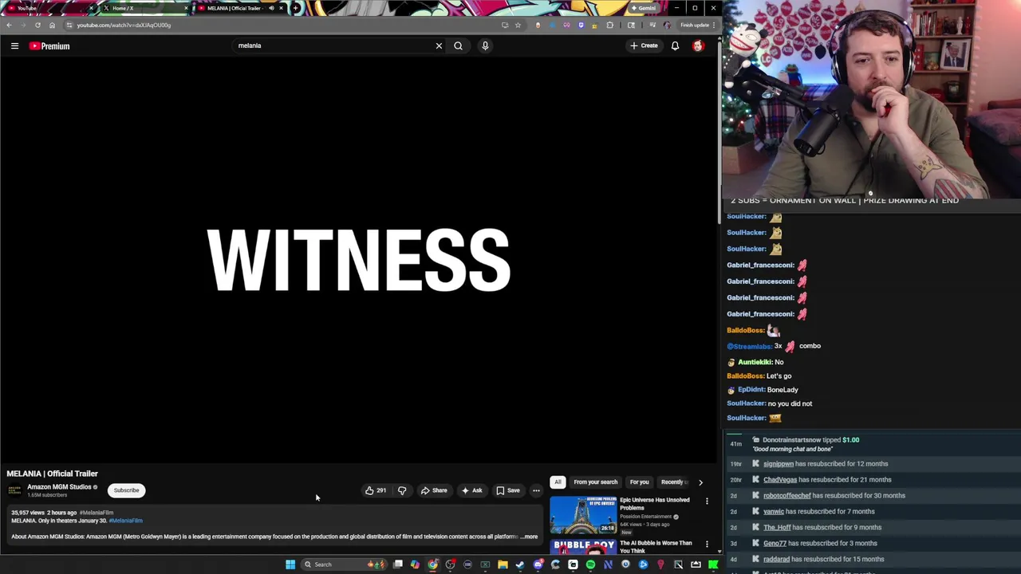
Task: Expand description with ...more
Action: point(530,537)
